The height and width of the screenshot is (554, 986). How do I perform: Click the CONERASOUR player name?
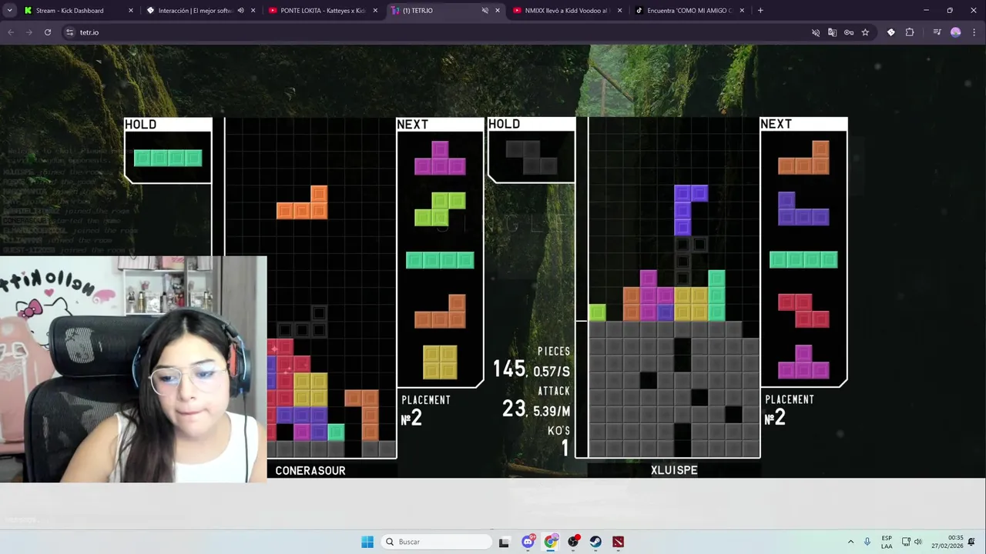[310, 470]
